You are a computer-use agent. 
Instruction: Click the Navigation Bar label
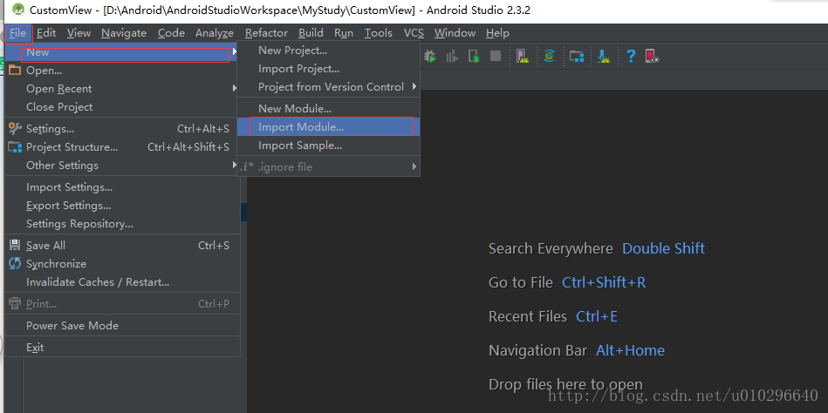[x=537, y=350]
